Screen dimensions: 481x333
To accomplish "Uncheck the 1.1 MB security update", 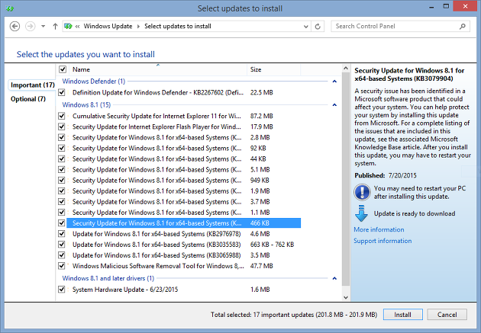I will (x=62, y=213).
